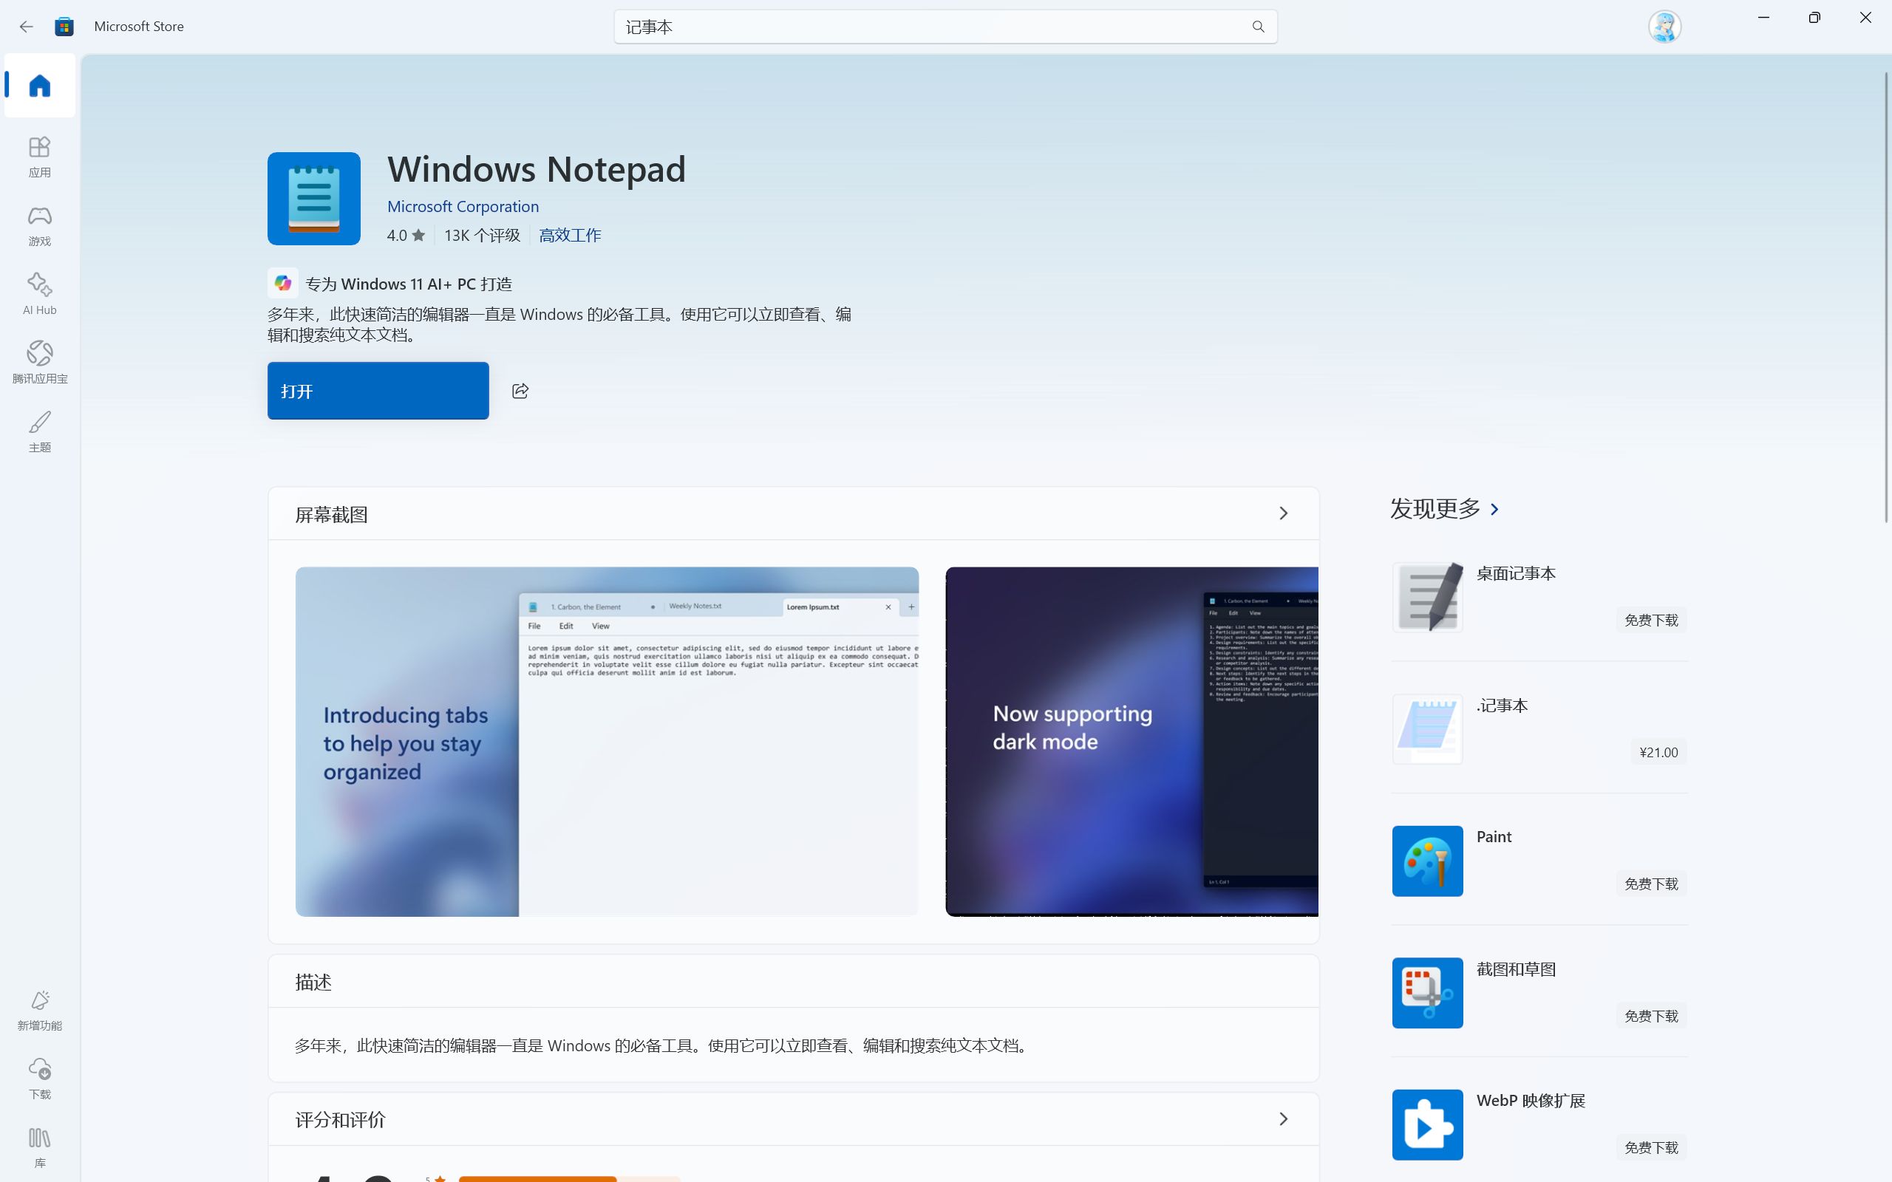This screenshot has height=1182, width=1892.
Task: Open the Home tab in sidebar
Action: coord(40,85)
